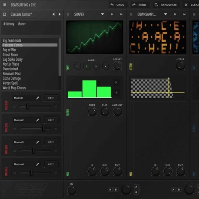The height and width of the screenshot is (199, 199).
Task: Click the Macro1 Edit button
Action: tap(51, 98)
